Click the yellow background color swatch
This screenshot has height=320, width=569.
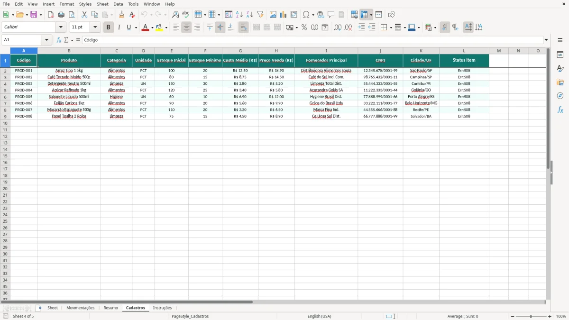tap(160, 27)
